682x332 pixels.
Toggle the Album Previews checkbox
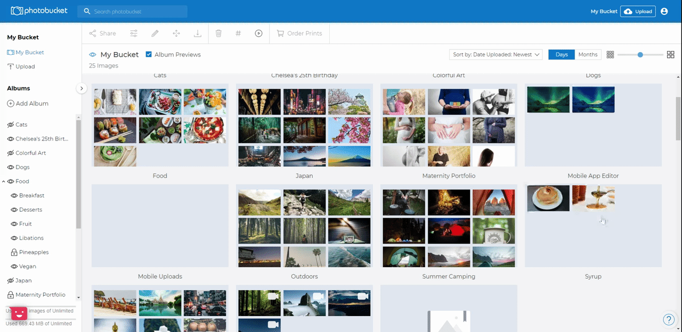[x=149, y=54]
